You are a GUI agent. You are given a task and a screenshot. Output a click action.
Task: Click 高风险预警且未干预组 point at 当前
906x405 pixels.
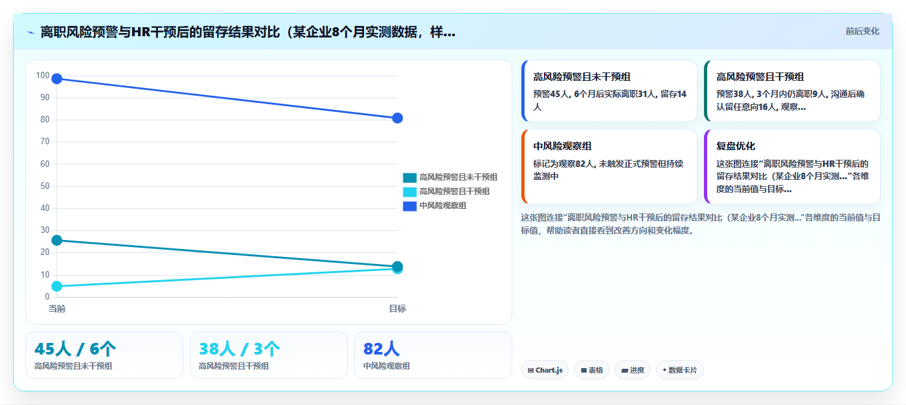[57, 241]
